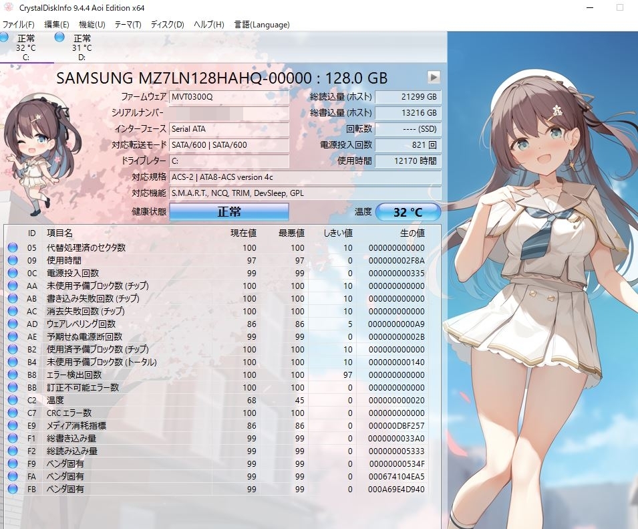Image resolution: width=638 pixels, height=529 pixels.
Task: Click status icon for attribute FA
Action: [13, 476]
